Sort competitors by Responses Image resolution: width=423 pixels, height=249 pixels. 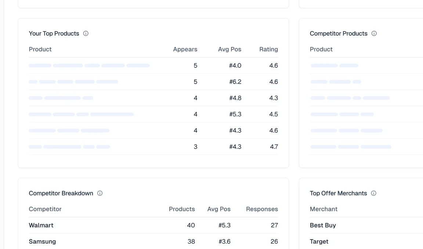(x=262, y=209)
